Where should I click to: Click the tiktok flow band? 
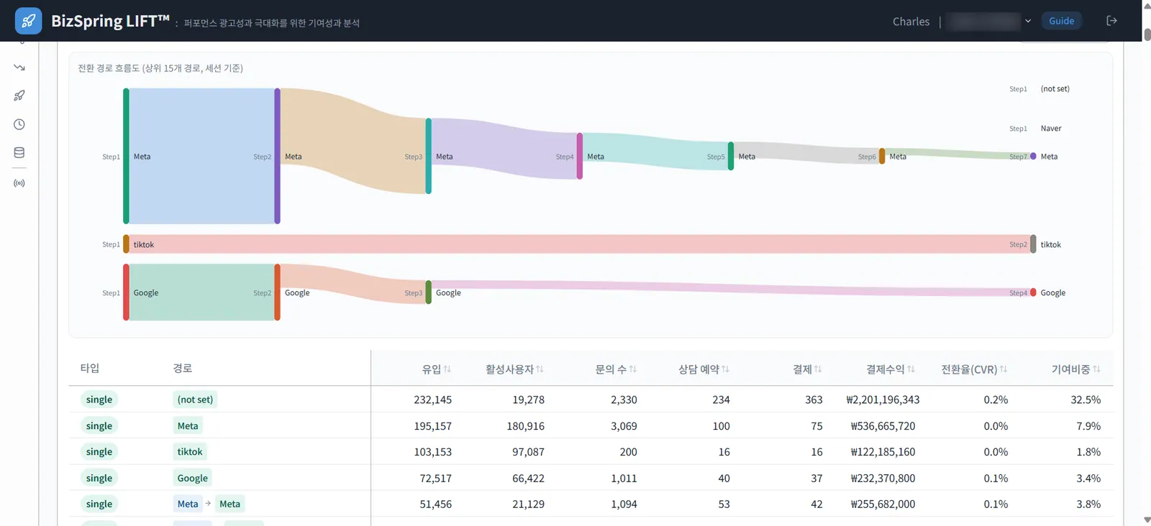(579, 244)
